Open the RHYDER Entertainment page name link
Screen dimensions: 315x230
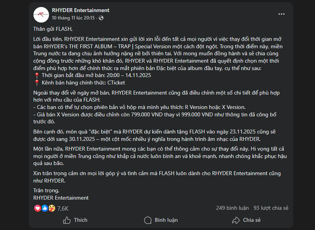(81, 10)
